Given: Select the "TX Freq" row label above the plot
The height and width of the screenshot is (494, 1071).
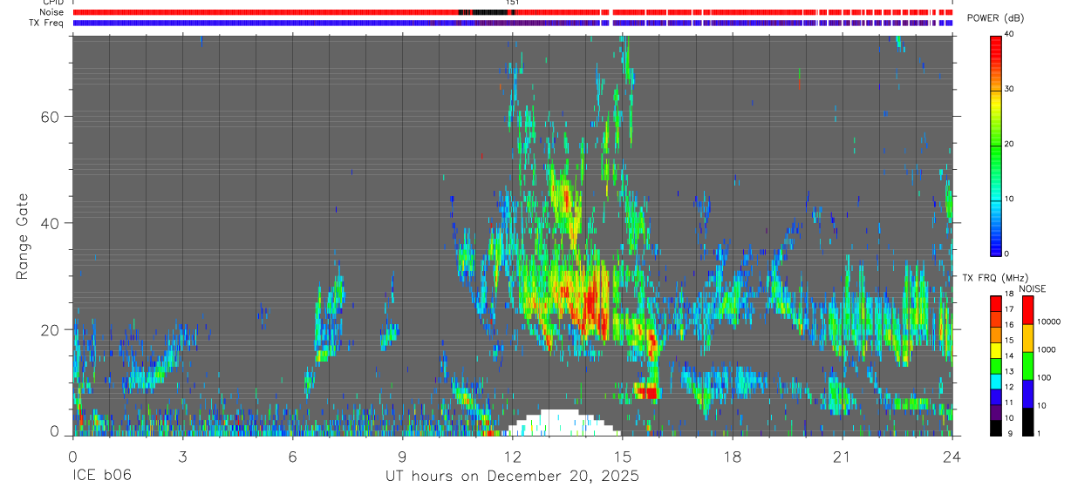Looking at the screenshot, I should 48,23.
